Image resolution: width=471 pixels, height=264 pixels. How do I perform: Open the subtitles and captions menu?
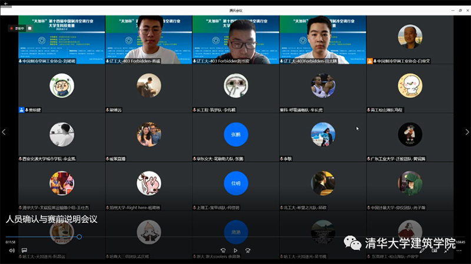coord(24,250)
